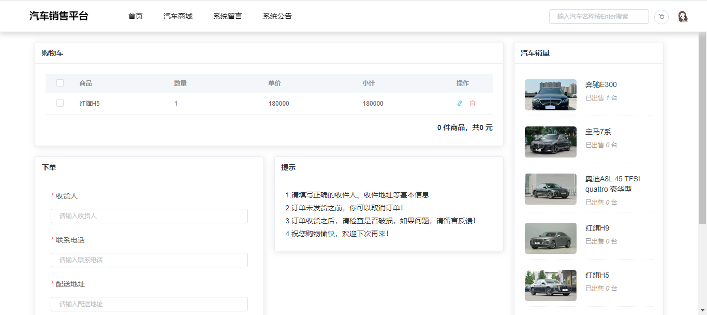
Task: Click the 汽车销售平台 site title
Action: point(59,16)
